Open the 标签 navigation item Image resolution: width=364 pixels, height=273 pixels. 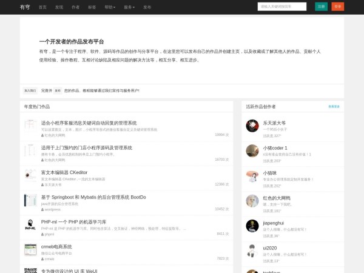[x=92, y=7]
